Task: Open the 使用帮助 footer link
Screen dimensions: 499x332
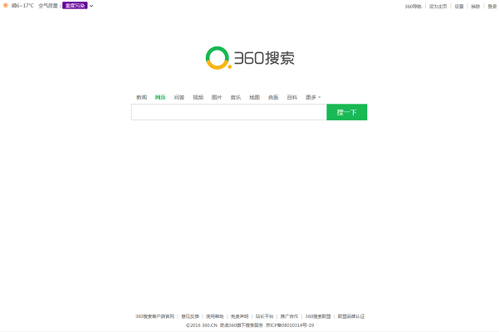Action: 215,316
